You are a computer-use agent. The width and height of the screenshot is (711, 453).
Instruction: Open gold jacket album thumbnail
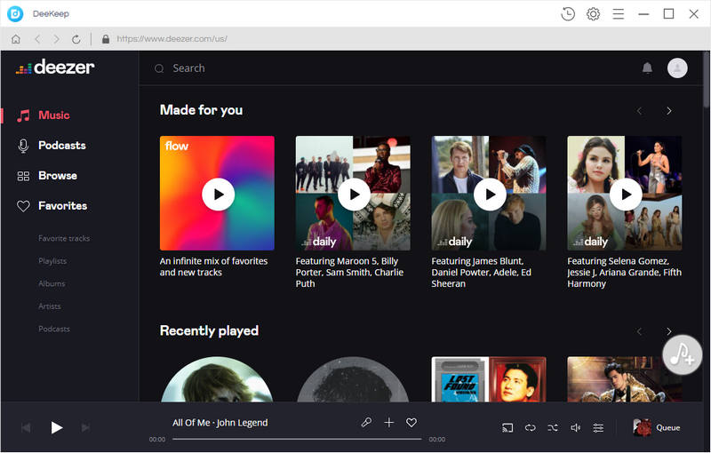pos(625,379)
